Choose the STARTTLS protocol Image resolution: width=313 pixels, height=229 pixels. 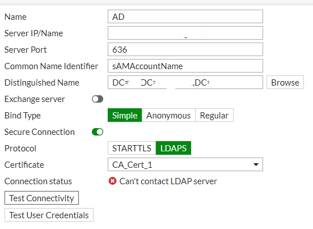tap(132, 148)
